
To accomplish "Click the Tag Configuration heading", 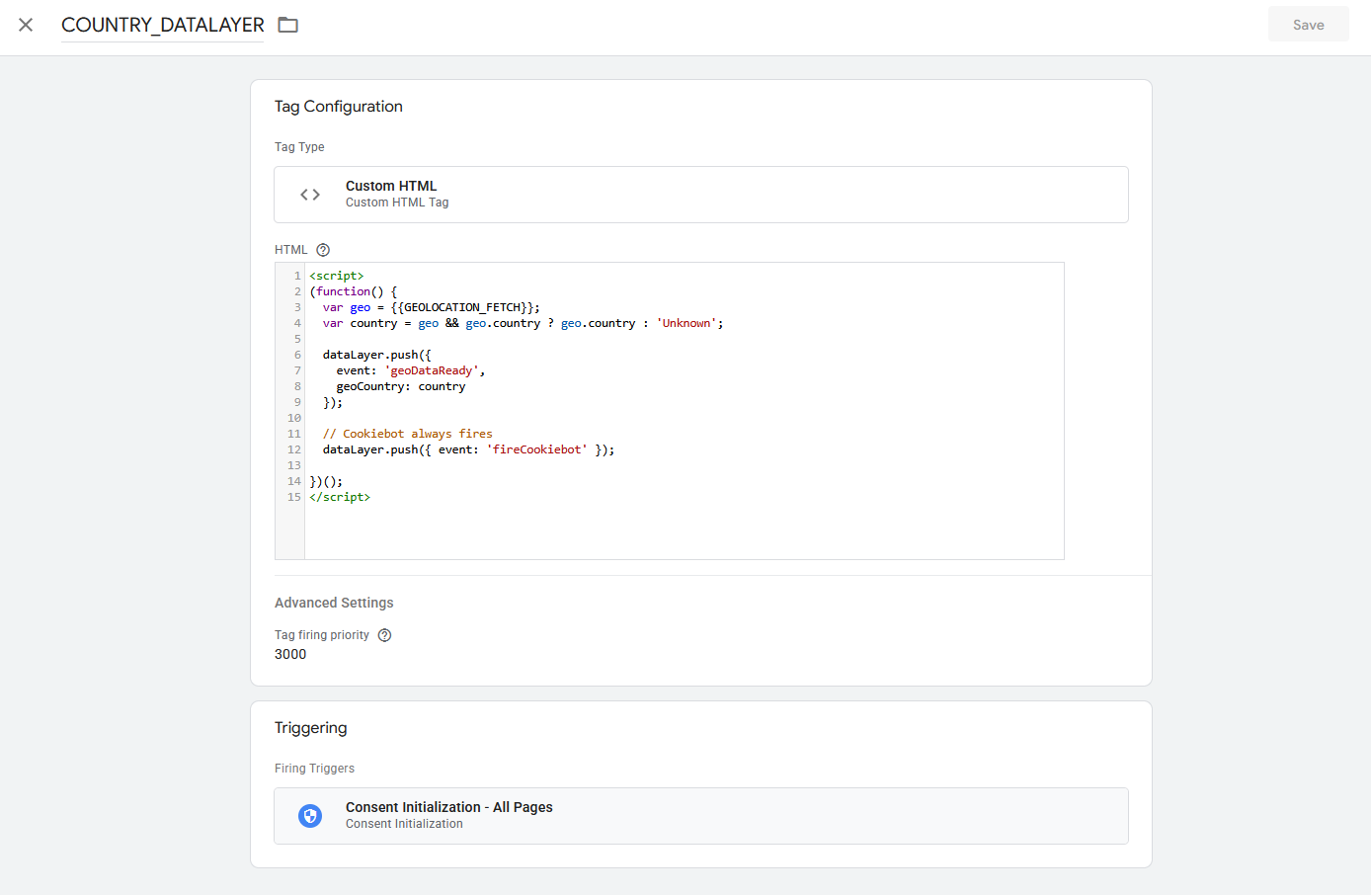I will (x=339, y=107).
